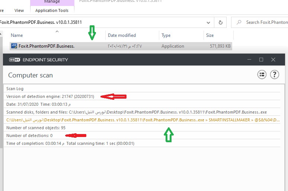Sort files by the Type column header
This screenshot has width=288, height=191.
click(166, 35)
